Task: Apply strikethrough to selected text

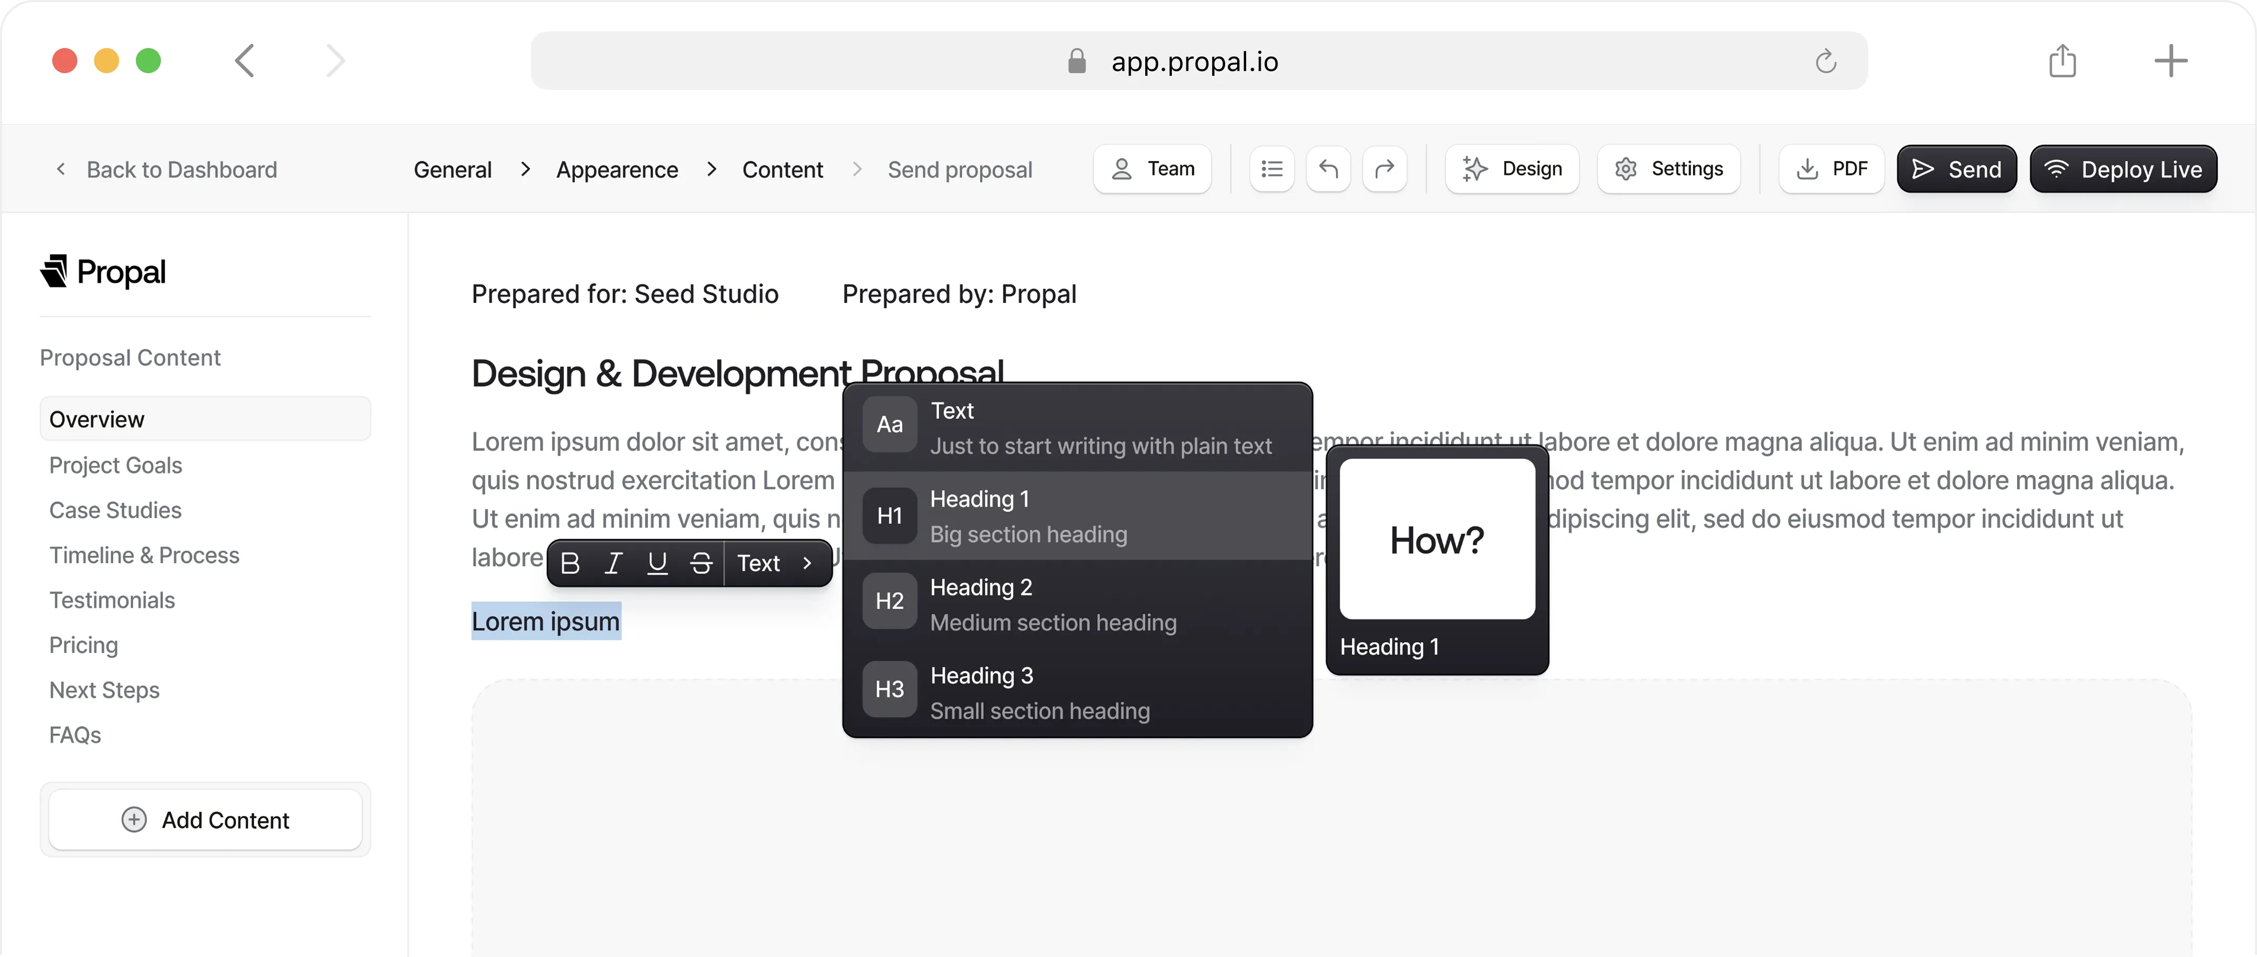Action: [x=701, y=563]
